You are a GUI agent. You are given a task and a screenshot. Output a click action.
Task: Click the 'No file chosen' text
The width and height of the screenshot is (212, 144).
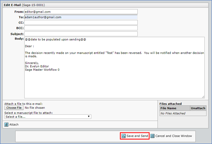tap(35, 108)
